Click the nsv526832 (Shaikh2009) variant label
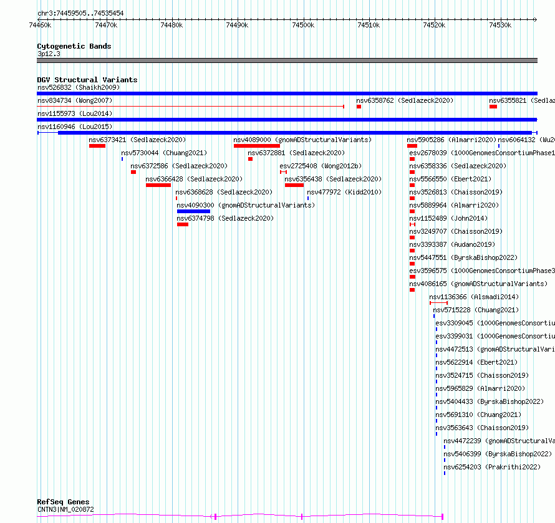 click(x=79, y=87)
